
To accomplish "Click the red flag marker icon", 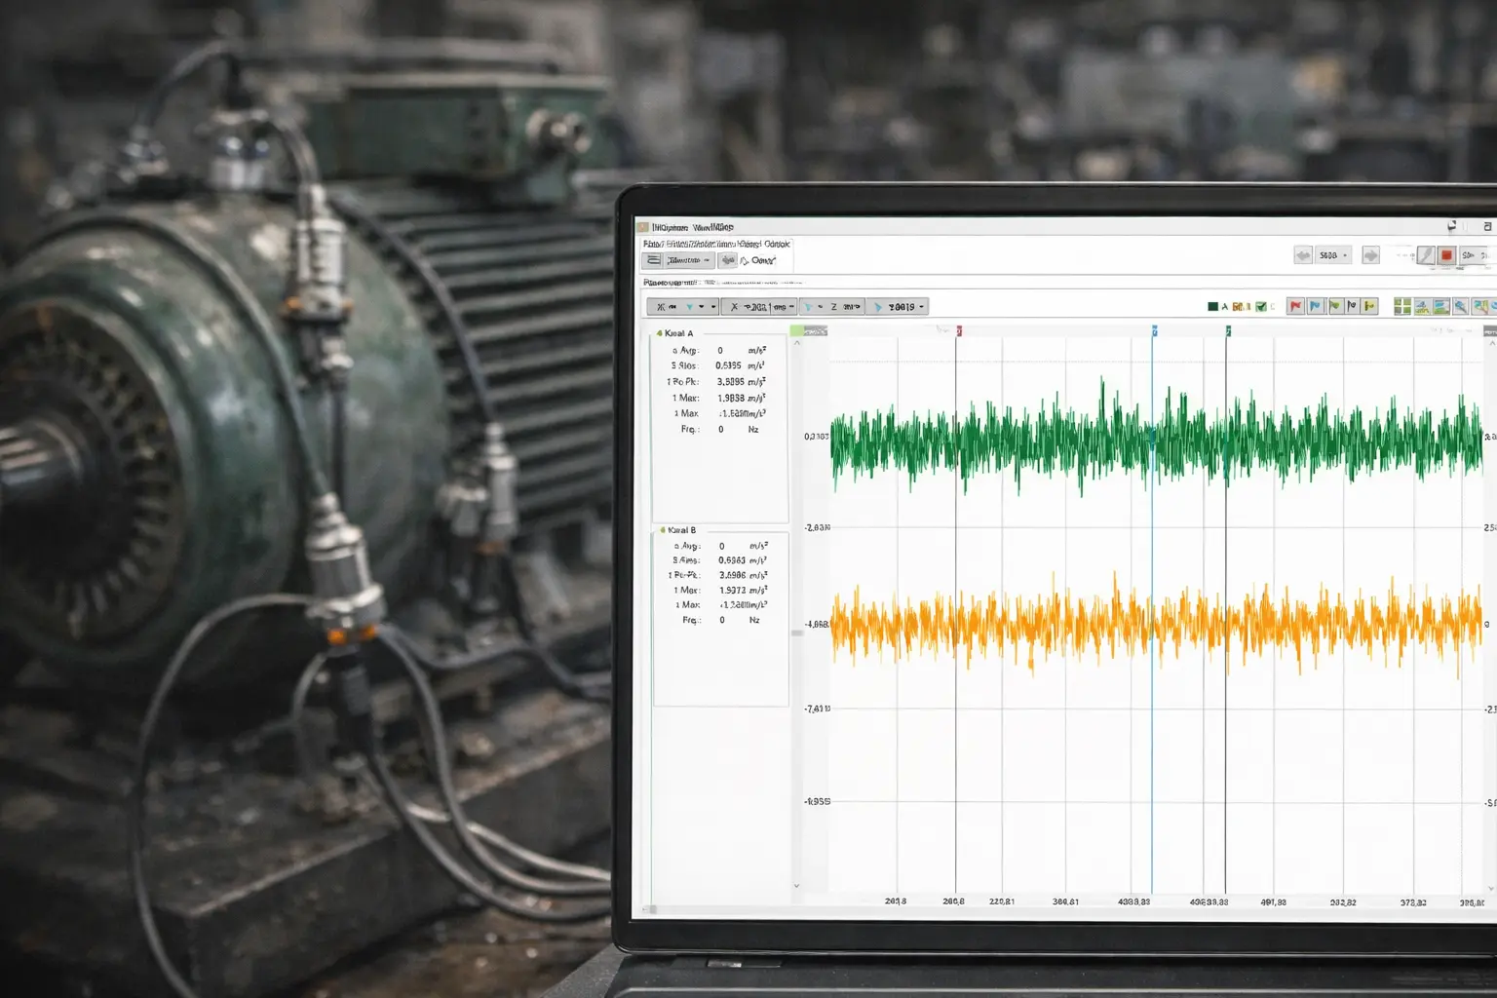I will 1295,306.
